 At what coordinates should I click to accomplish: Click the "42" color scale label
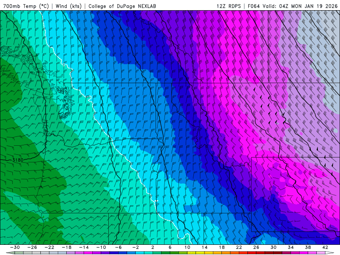tap(325, 247)
